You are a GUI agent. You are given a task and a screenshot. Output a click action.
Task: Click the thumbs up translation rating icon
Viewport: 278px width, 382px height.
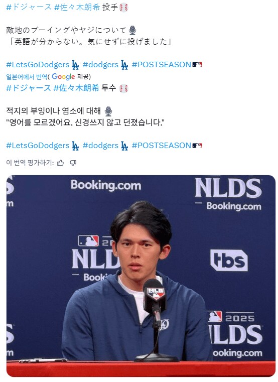(60, 163)
